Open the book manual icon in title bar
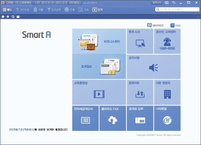The image size is (201, 145). point(167,2)
